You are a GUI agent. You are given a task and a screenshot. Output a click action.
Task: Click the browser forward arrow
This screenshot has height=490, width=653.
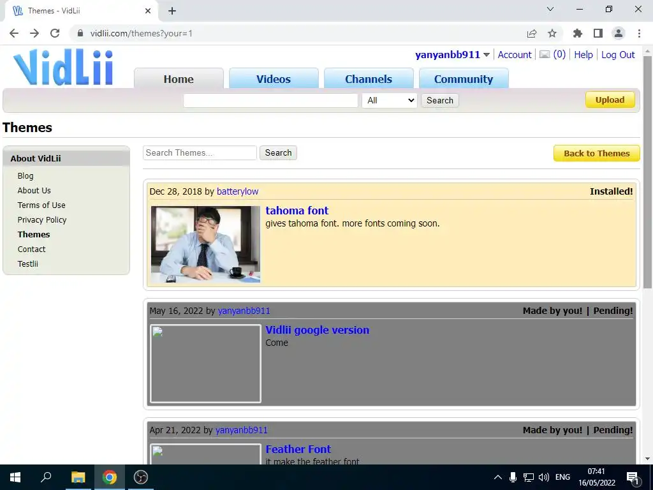click(34, 33)
